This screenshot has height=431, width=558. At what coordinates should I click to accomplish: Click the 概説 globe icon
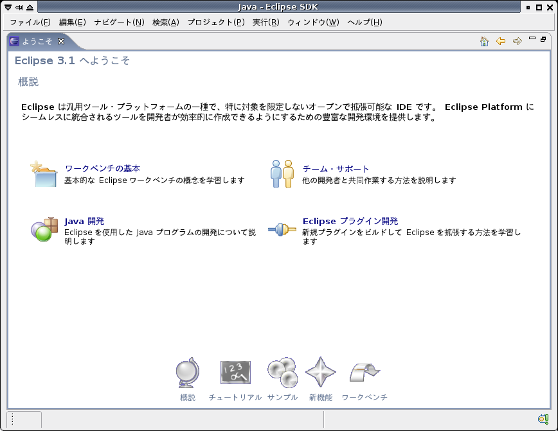click(188, 373)
